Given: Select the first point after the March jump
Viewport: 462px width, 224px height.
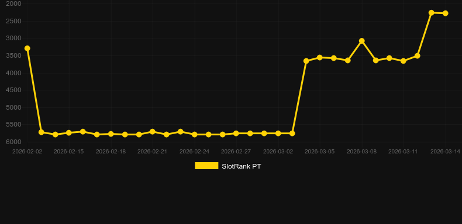Looking at the screenshot, I should click(x=306, y=61).
